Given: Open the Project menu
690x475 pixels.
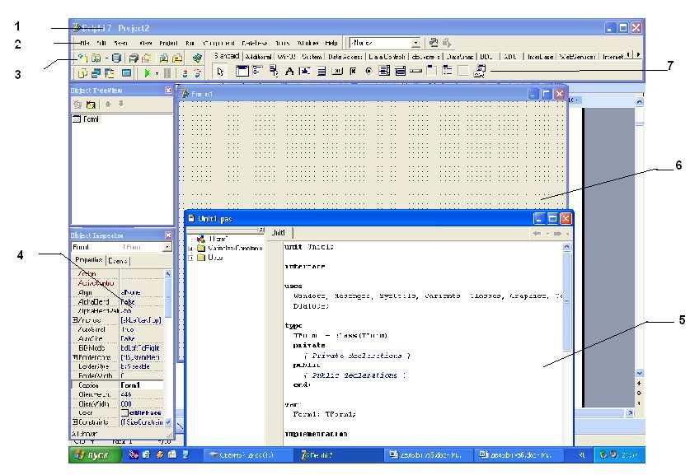Looking at the screenshot, I should point(168,43).
